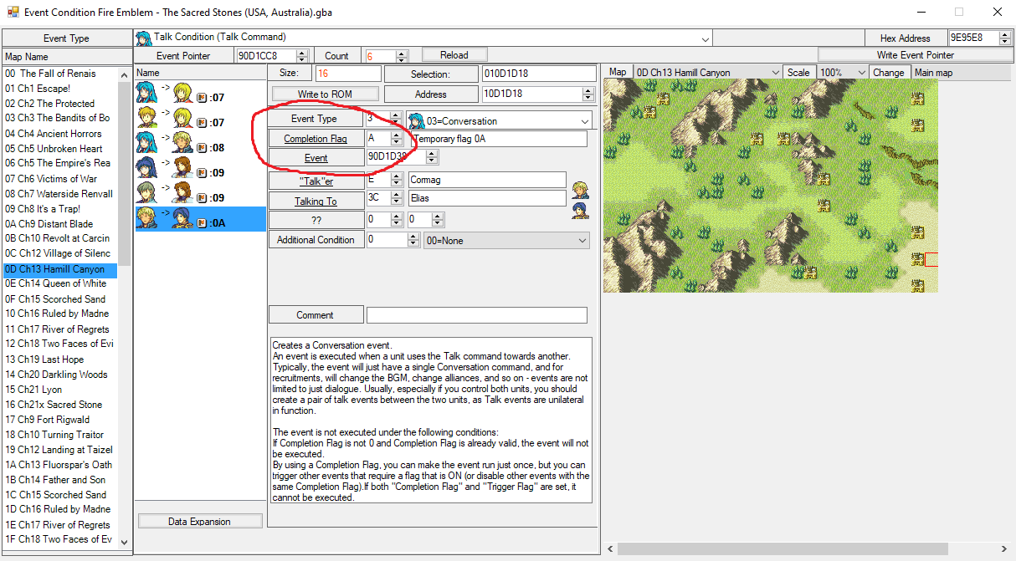This screenshot has height=561, width=1016.
Task: Click the application icon in the title bar
Action: click(x=13, y=13)
